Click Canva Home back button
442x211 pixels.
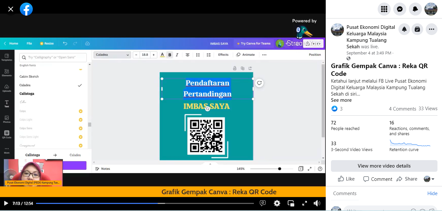11,43
